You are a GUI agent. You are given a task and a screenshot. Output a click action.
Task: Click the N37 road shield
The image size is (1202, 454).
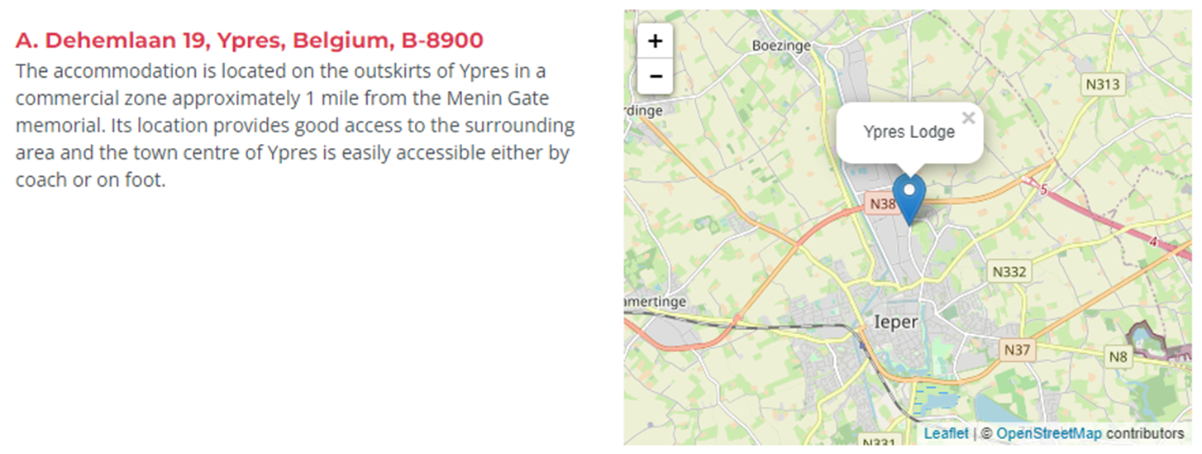point(1017,350)
